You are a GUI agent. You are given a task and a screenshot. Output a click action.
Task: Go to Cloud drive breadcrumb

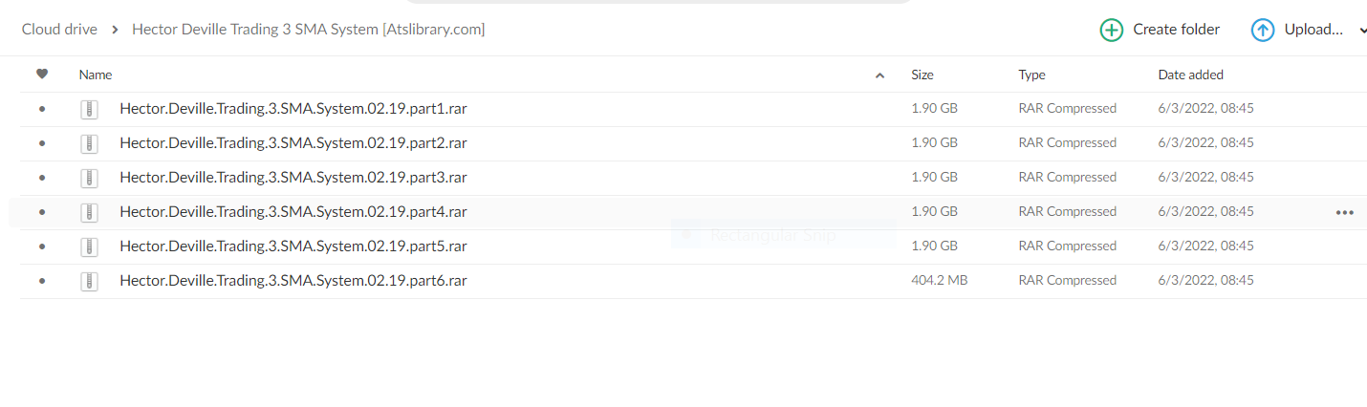59,30
